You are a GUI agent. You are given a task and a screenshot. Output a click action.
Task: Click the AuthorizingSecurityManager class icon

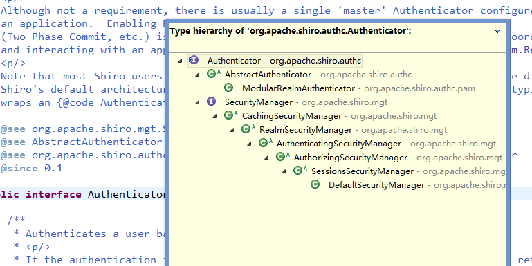click(283, 158)
